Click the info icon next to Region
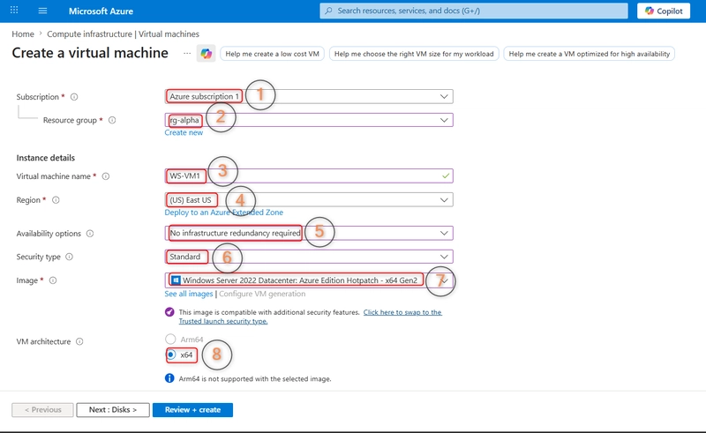Screen dimensions: 706x433 [56, 200]
